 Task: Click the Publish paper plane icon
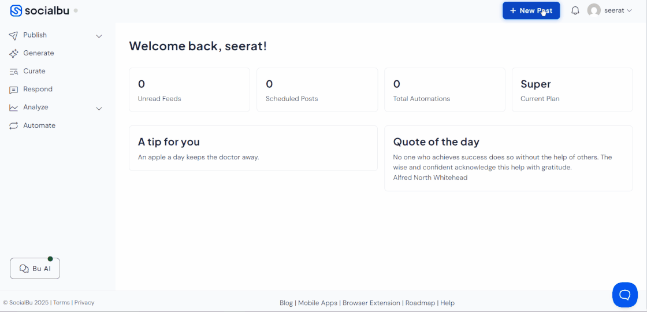(x=13, y=35)
